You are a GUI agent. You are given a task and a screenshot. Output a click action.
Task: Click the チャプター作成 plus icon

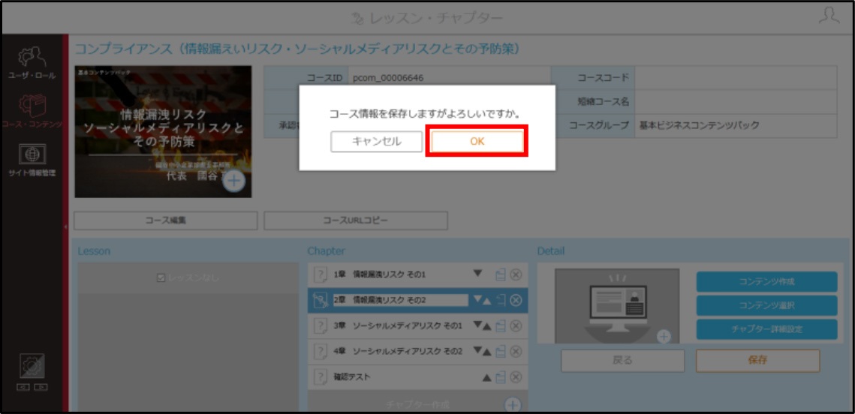tap(513, 405)
